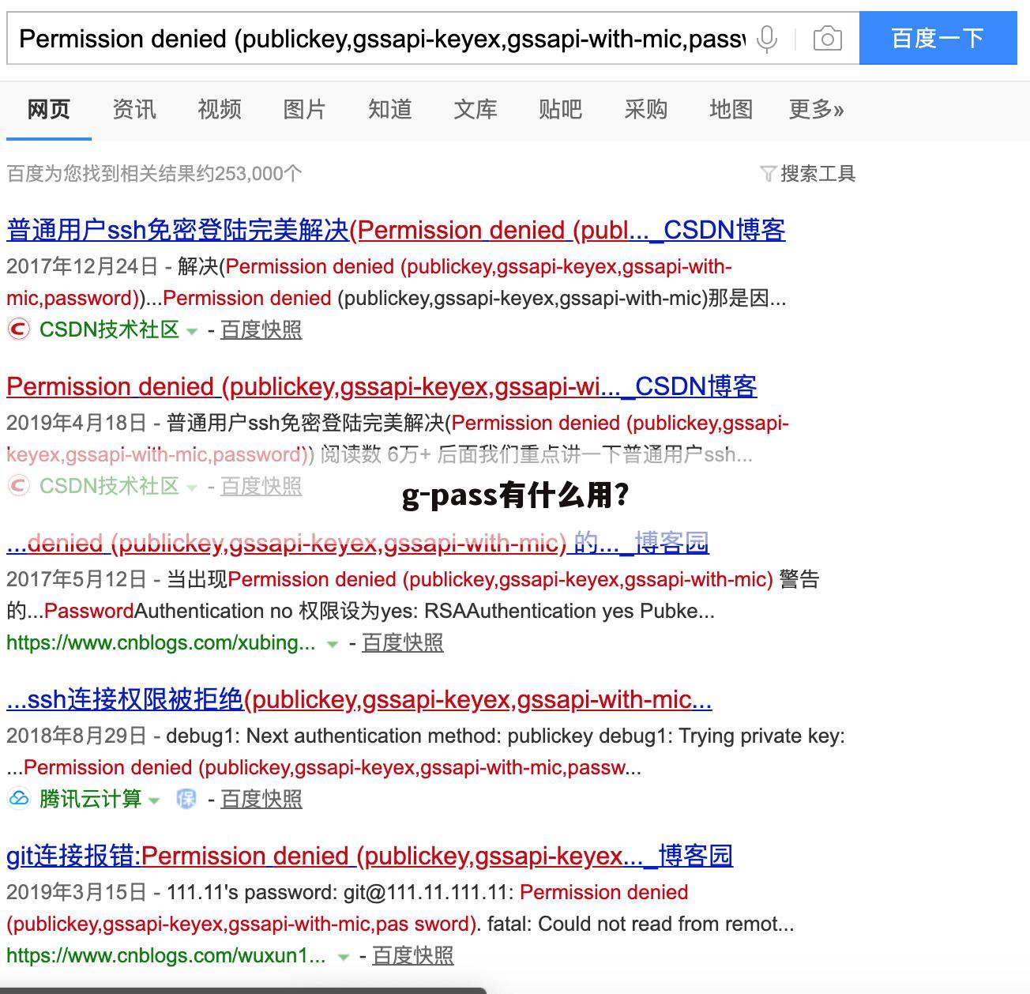1030x994 pixels.
Task: Click the 百度一下 search button
Action: pyautogui.click(x=938, y=38)
